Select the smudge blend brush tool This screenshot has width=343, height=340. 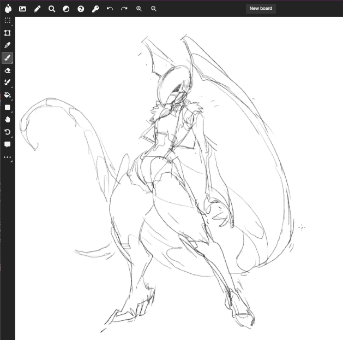pos(8,83)
